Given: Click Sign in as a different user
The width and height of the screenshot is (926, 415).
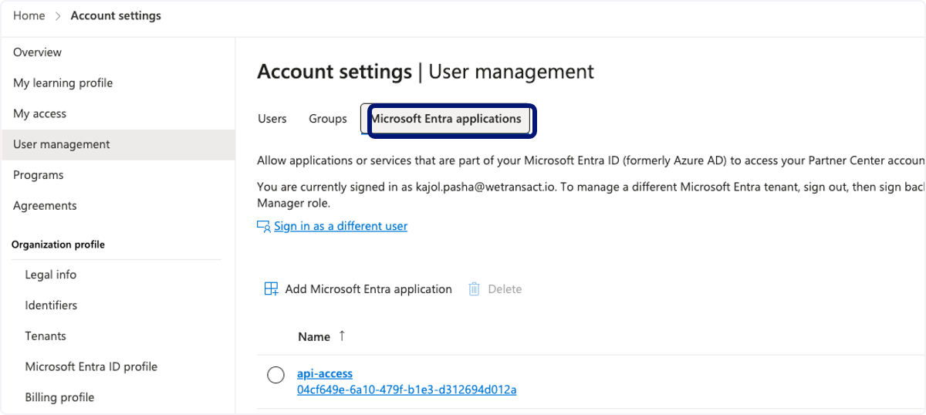Looking at the screenshot, I should pos(340,226).
